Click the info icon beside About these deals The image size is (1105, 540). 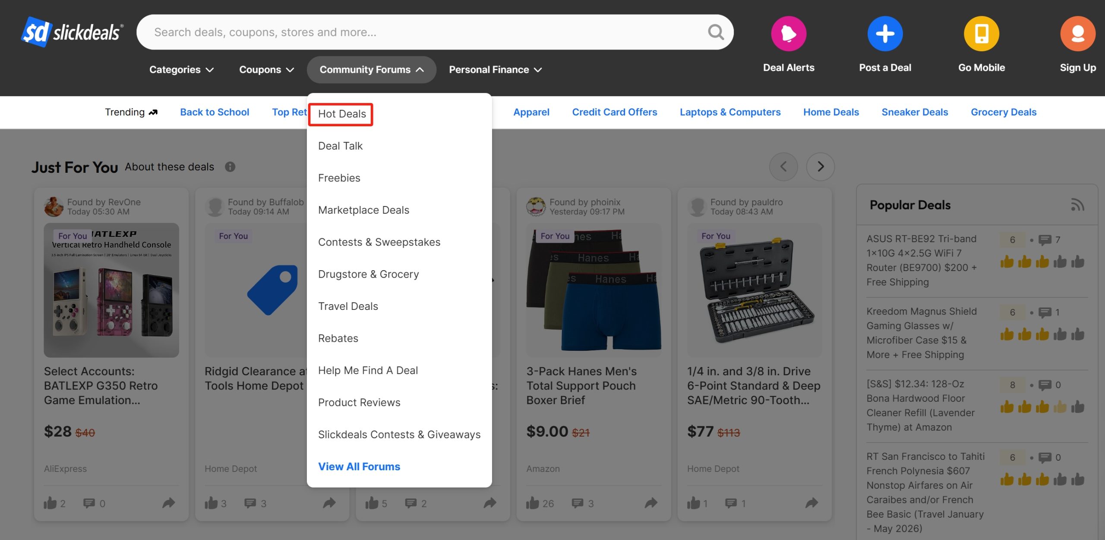[230, 167]
